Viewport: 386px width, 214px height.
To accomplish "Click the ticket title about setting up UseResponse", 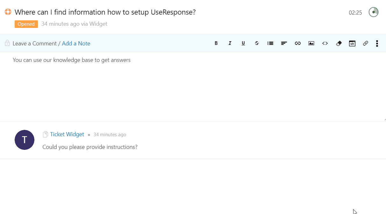I will pyautogui.click(x=105, y=12).
